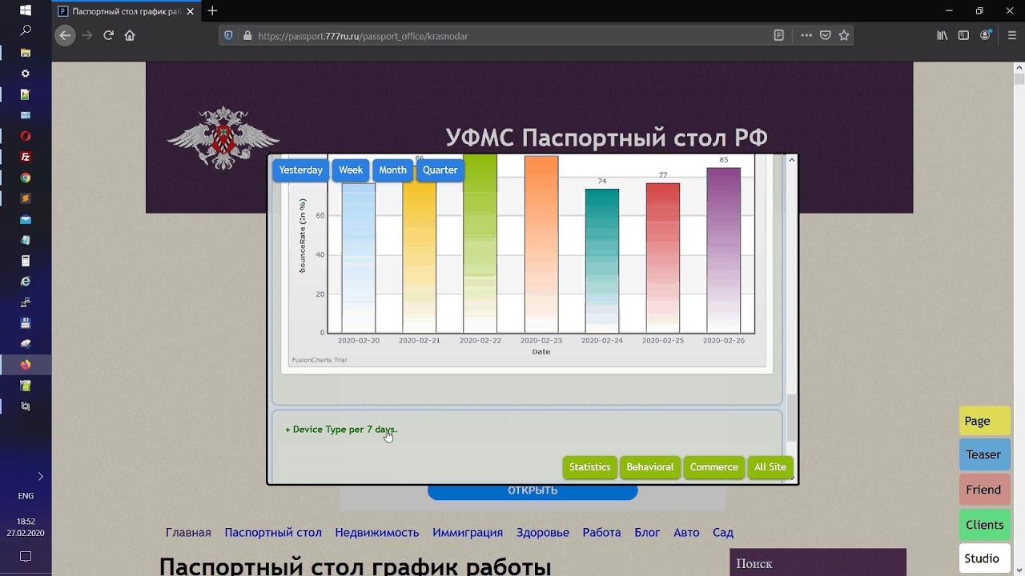Launch Google Chrome from taskbar
Image resolution: width=1025 pixels, height=576 pixels.
[26, 178]
